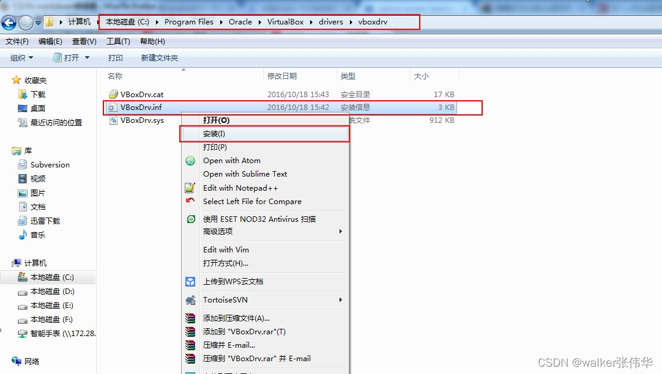Select the VBoxDrv.inf file icon
Viewport: 662px width, 374px height.
[x=113, y=107]
